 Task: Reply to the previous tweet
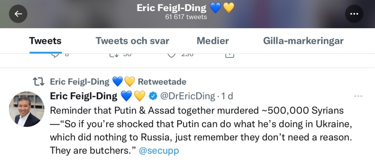click(55, 55)
